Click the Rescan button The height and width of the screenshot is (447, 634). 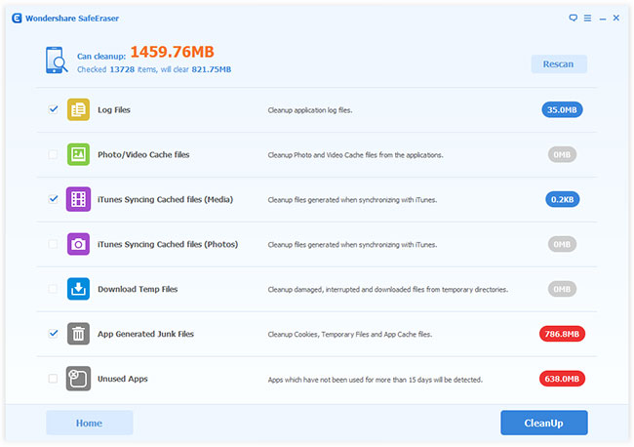click(559, 63)
